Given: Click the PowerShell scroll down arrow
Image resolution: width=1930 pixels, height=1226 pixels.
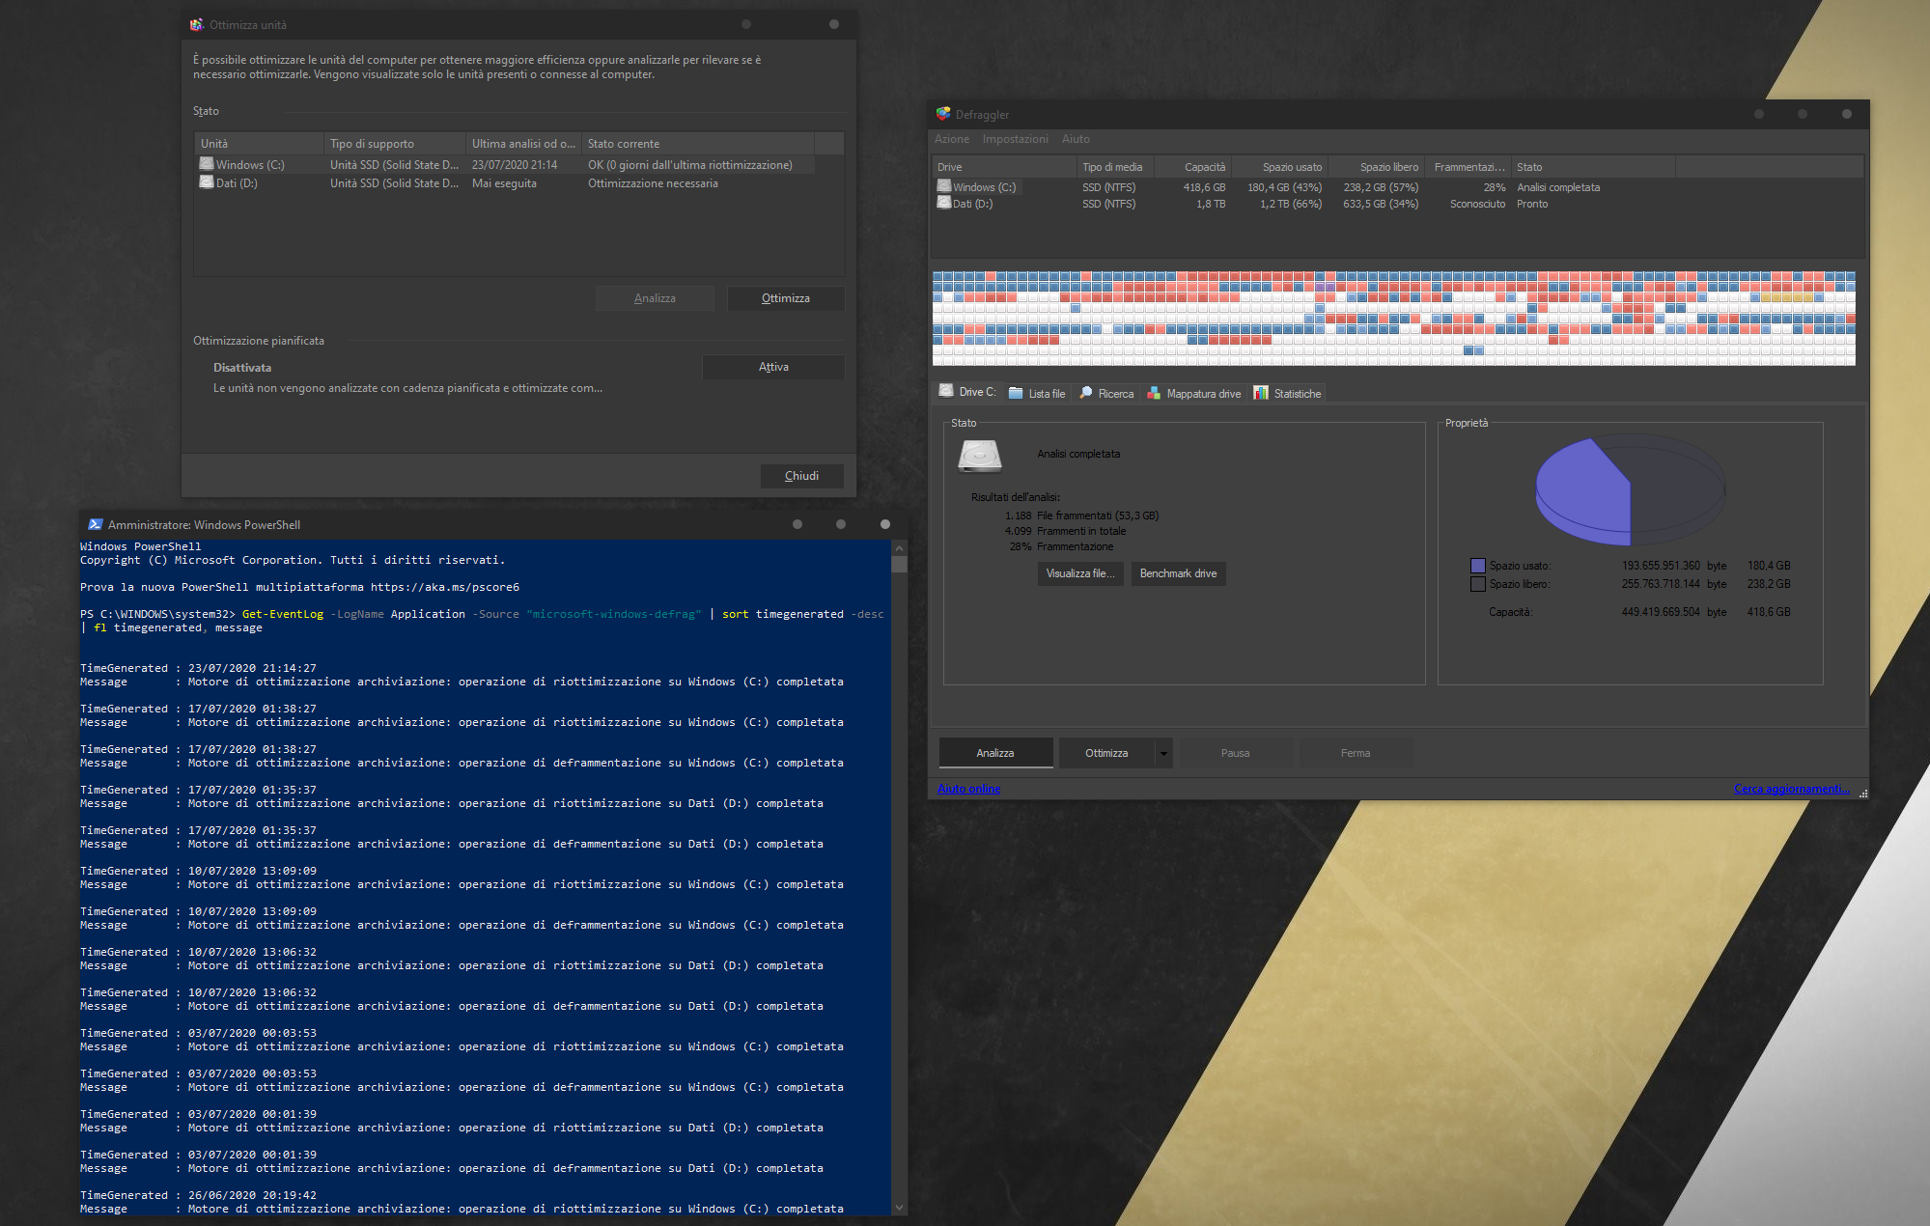Looking at the screenshot, I should pos(900,1207).
